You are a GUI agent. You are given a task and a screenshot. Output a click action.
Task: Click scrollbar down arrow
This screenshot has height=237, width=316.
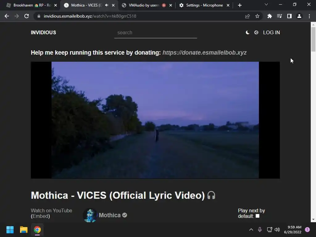[x=313, y=219]
